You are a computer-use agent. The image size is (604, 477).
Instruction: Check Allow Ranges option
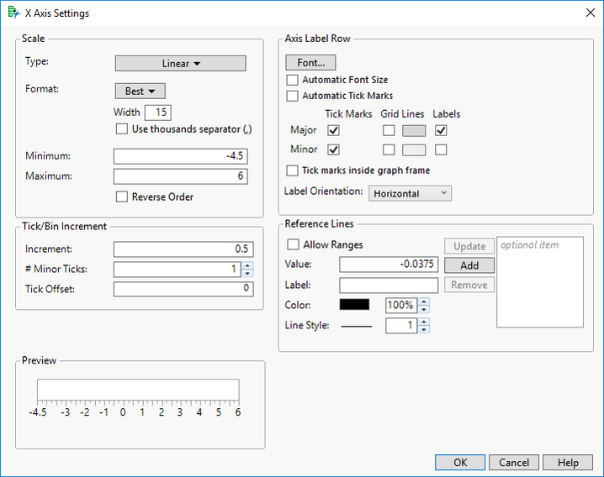(x=293, y=244)
